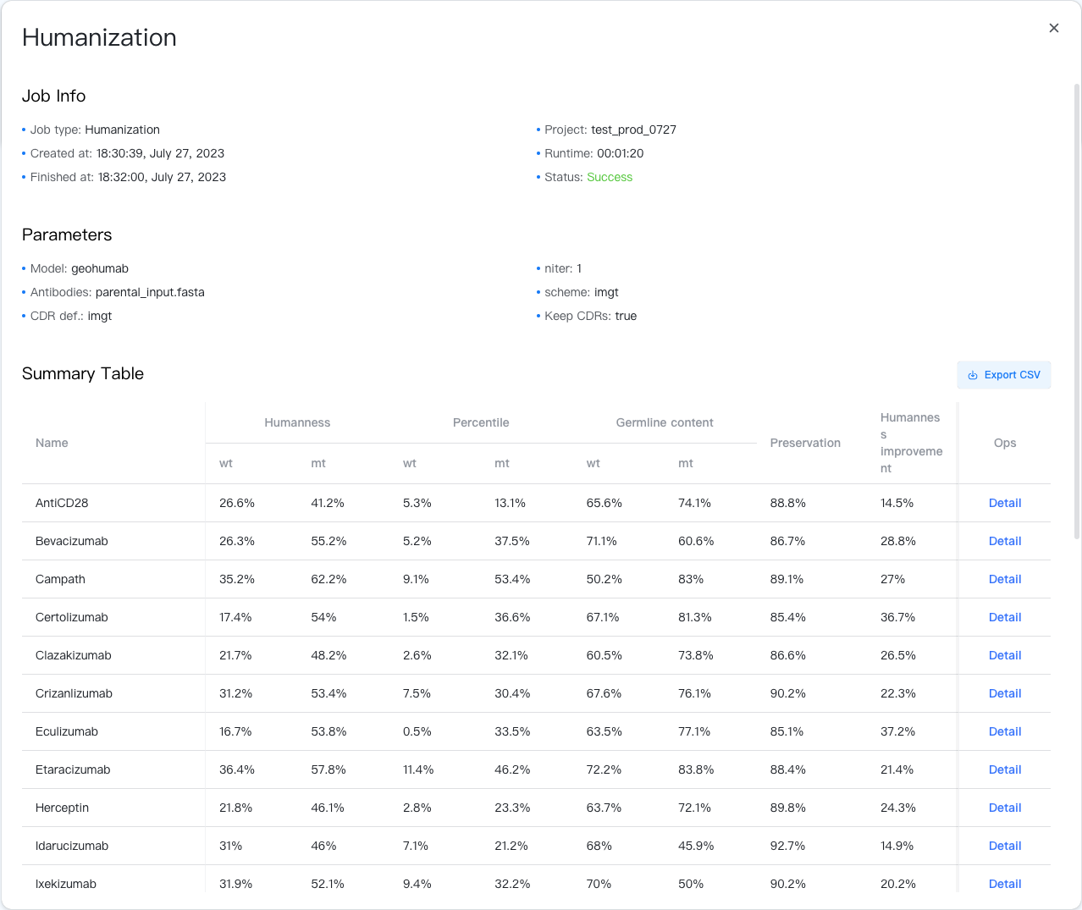Open Detail for Bevacizumab
1082x910 pixels.
click(1005, 541)
